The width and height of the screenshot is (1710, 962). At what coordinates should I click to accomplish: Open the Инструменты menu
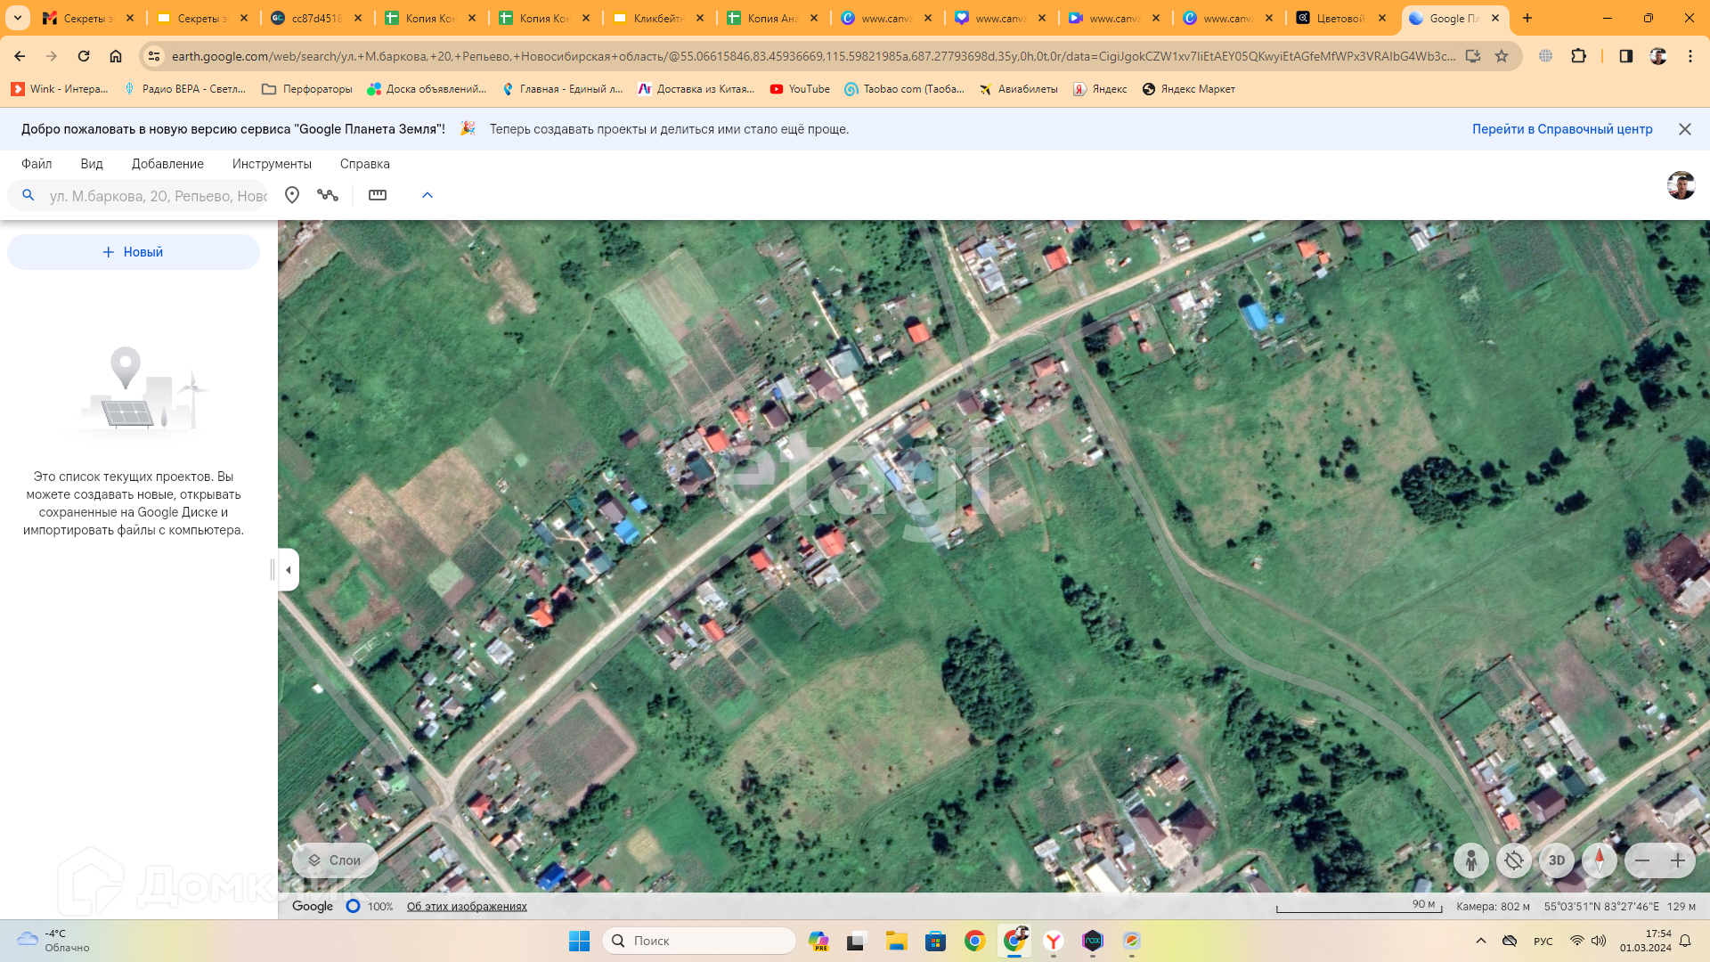[x=272, y=164]
